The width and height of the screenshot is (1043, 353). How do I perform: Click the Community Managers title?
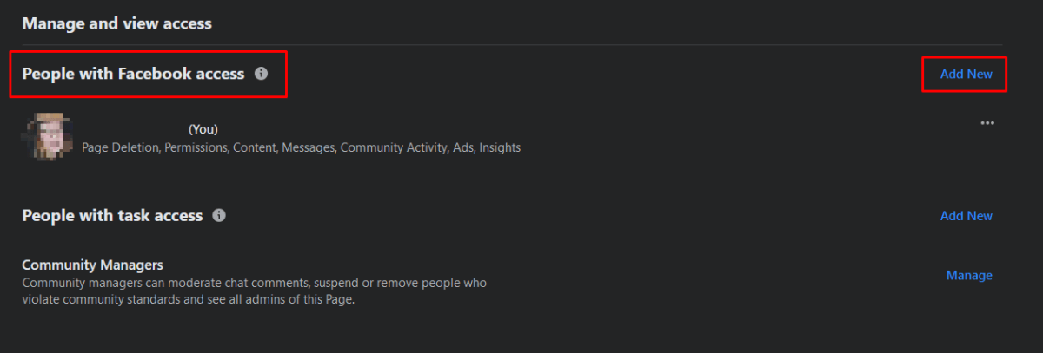pyautogui.click(x=92, y=265)
